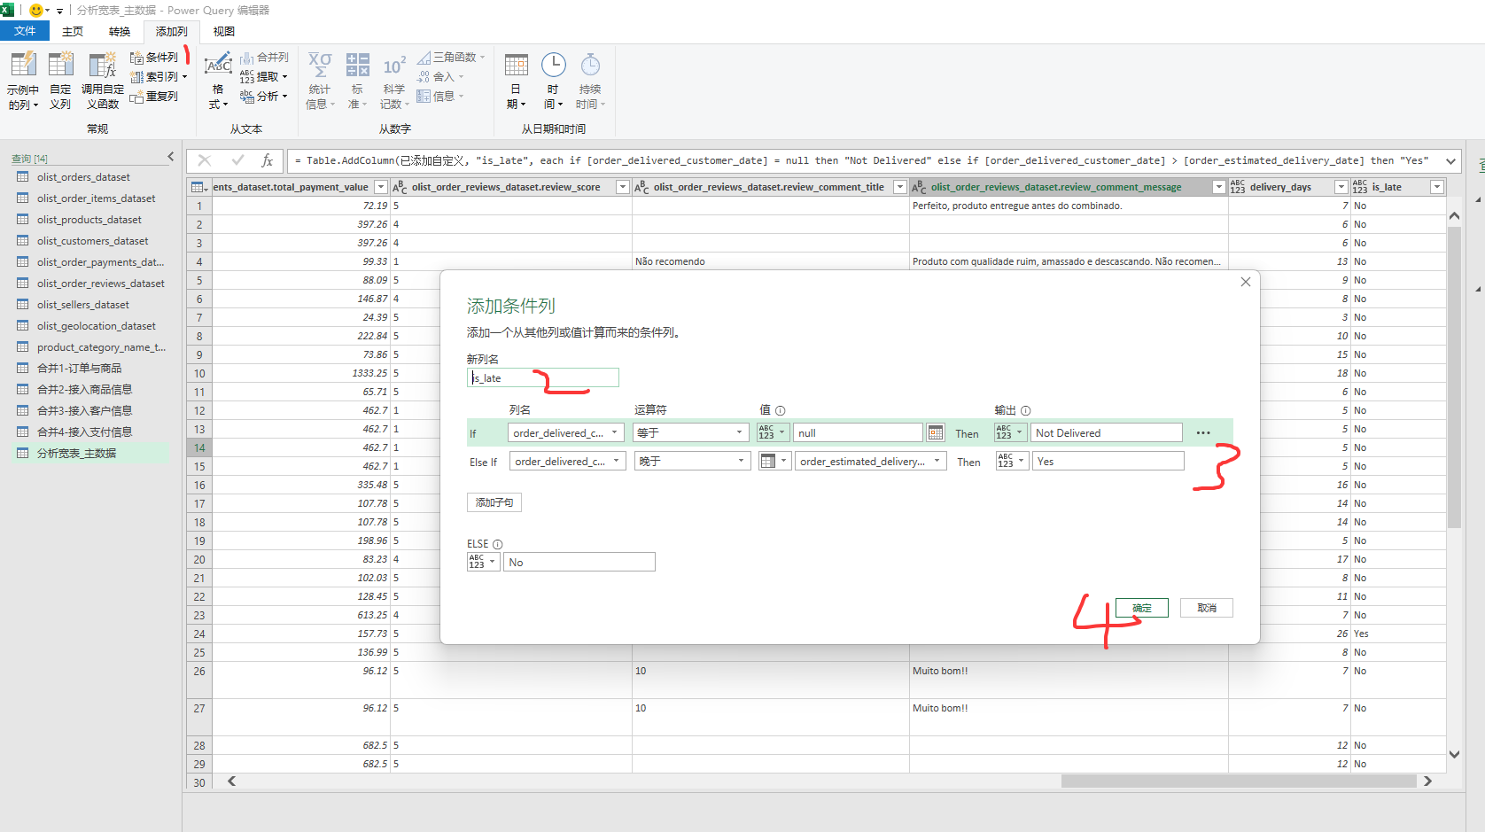Click the 取消 (Cancel) button
The image size is (1485, 832).
tap(1207, 608)
